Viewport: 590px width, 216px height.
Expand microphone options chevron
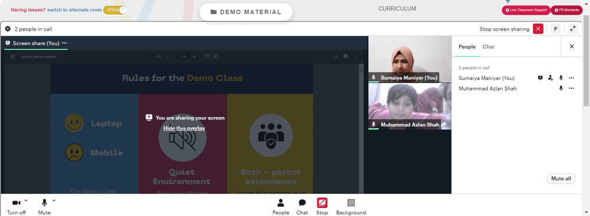coord(54,201)
